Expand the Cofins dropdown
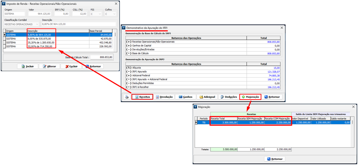This screenshot has height=165, width=358. (x=114, y=14)
